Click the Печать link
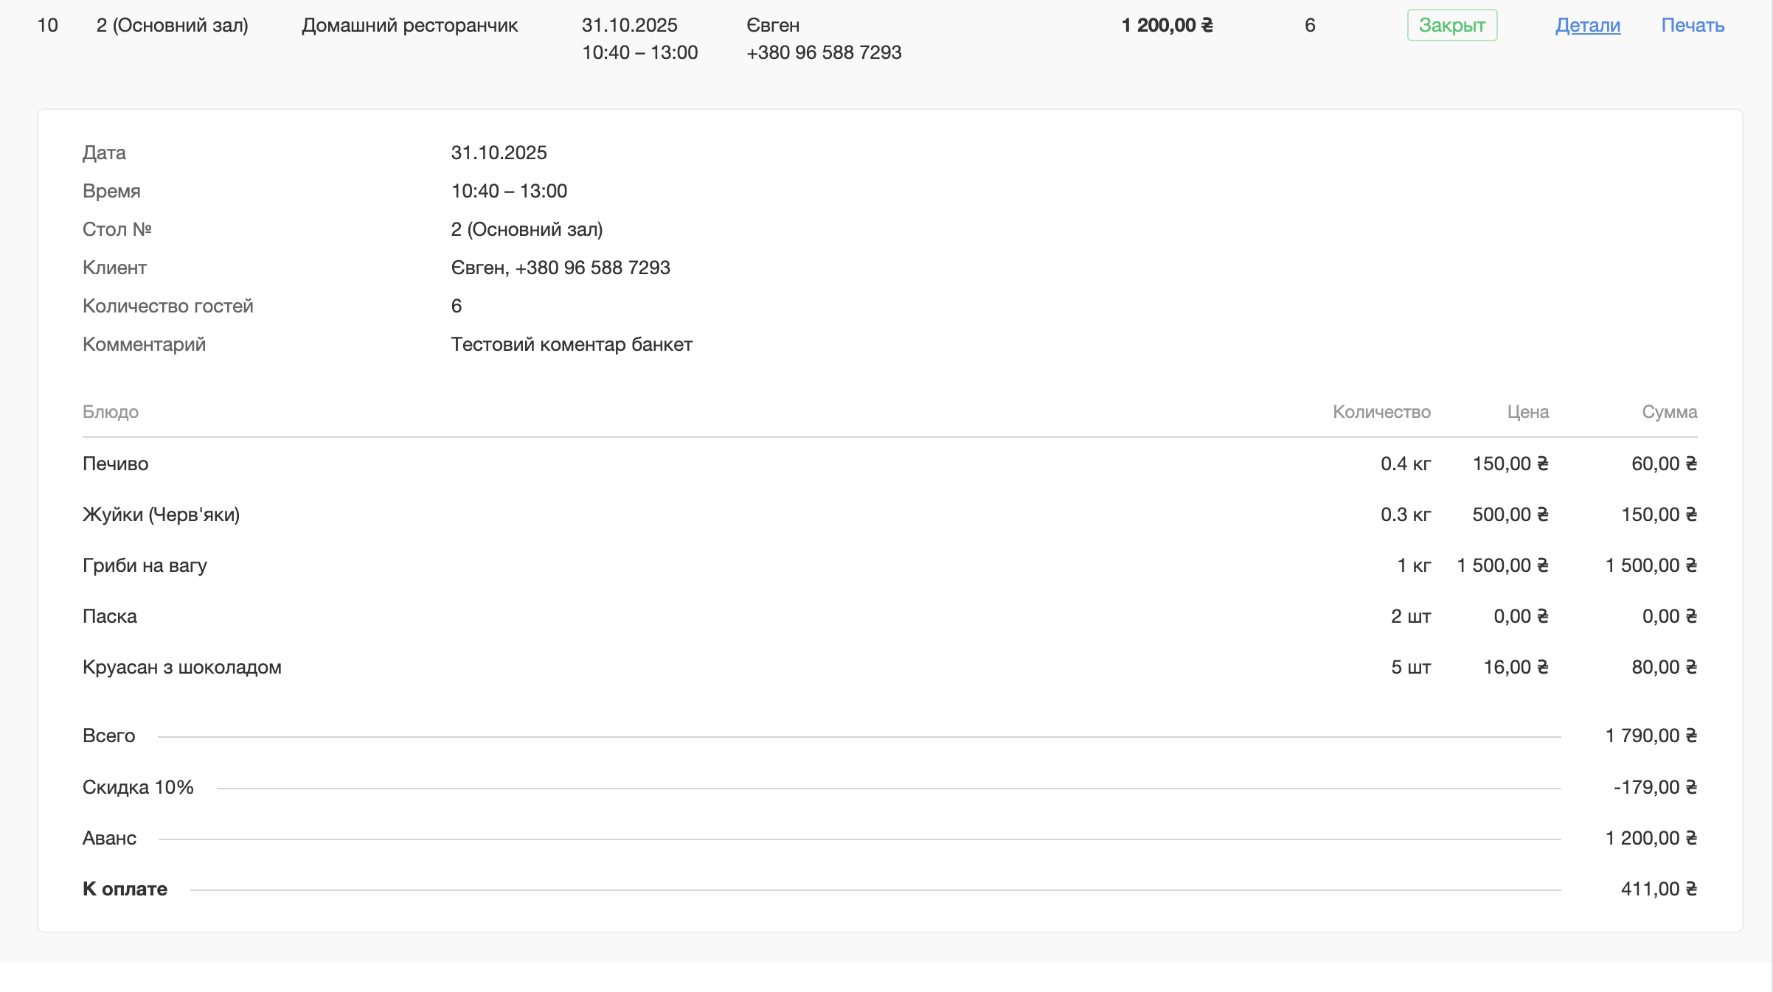 click(1692, 25)
